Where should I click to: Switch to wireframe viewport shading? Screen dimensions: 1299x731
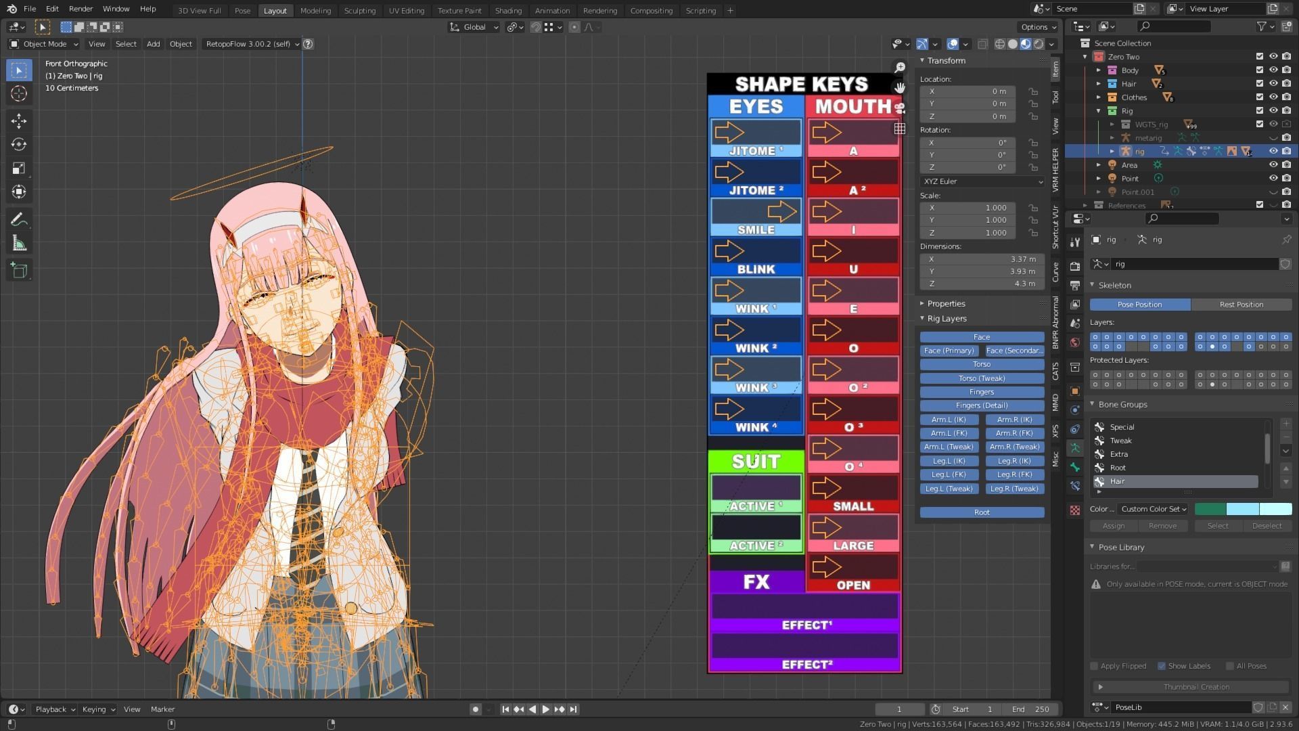pyautogui.click(x=1000, y=44)
